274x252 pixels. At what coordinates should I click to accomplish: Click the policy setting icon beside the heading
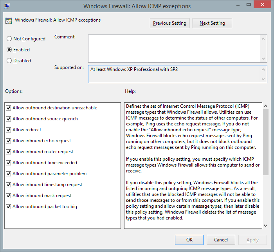[9, 21]
